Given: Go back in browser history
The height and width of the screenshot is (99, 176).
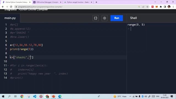Looking at the screenshot, I should coord(3,7).
